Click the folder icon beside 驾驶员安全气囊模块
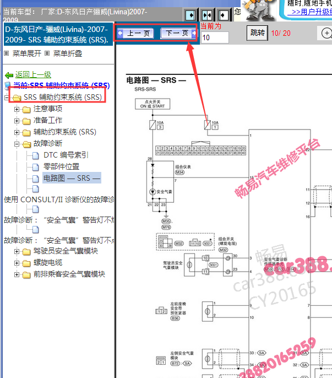Viewport: 332px width, 378px height. click(26, 252)
